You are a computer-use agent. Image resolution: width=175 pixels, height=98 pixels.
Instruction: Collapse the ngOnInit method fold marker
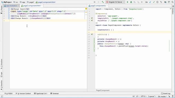[95, 35]
